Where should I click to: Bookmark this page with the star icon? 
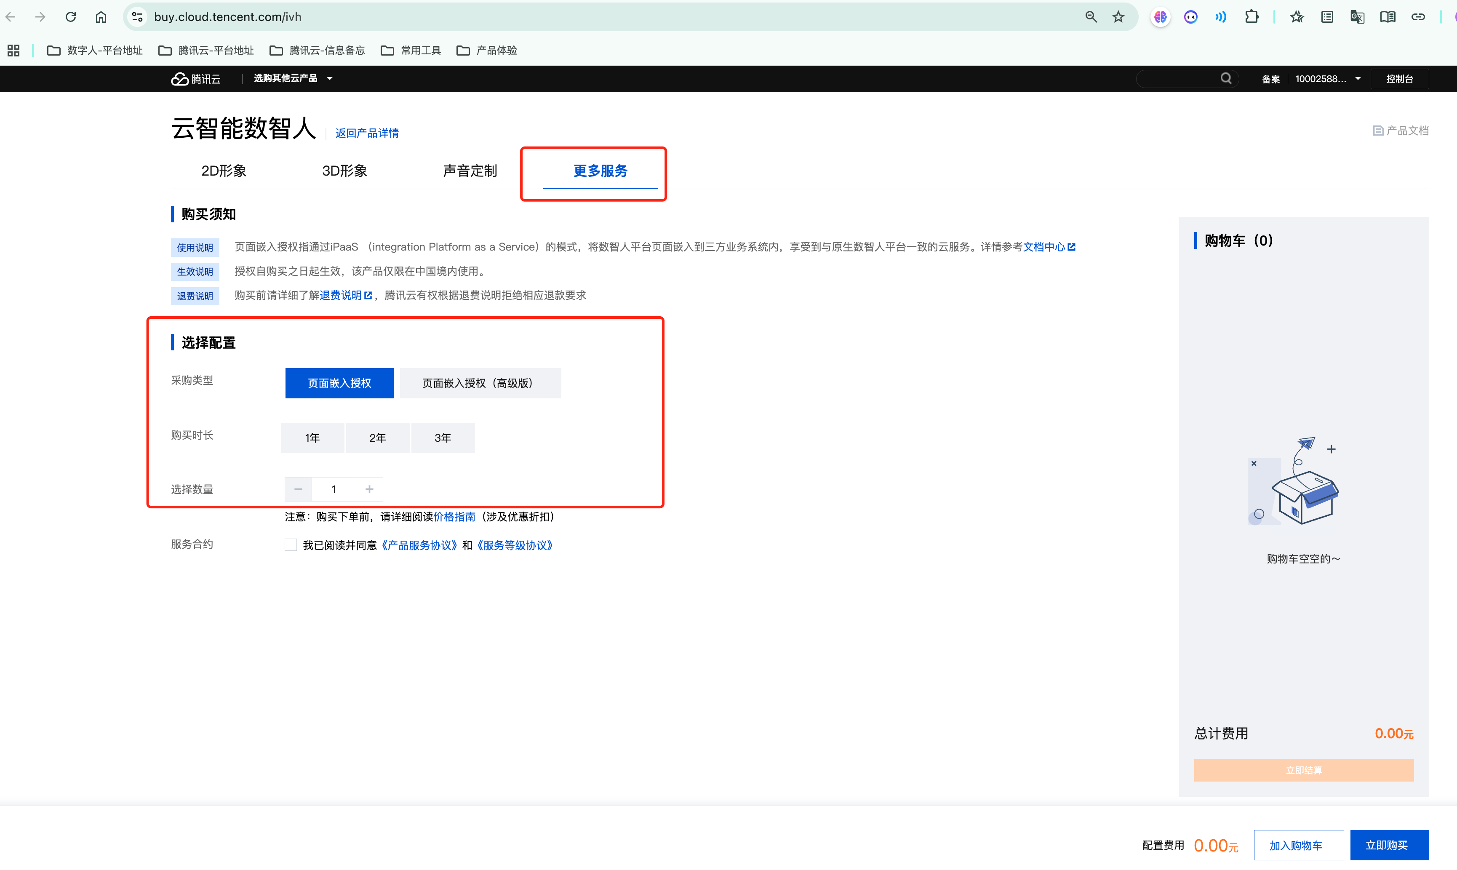(x=1118, y=17)
